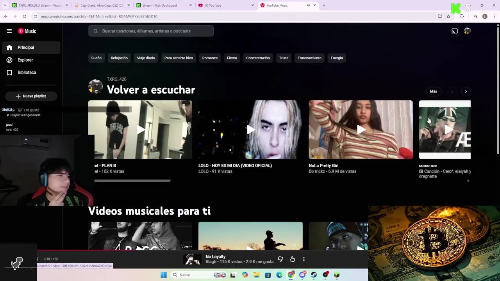Open Discord from the taskbar
The height and width of the screenshot is (281, 500).
point(302,275)
